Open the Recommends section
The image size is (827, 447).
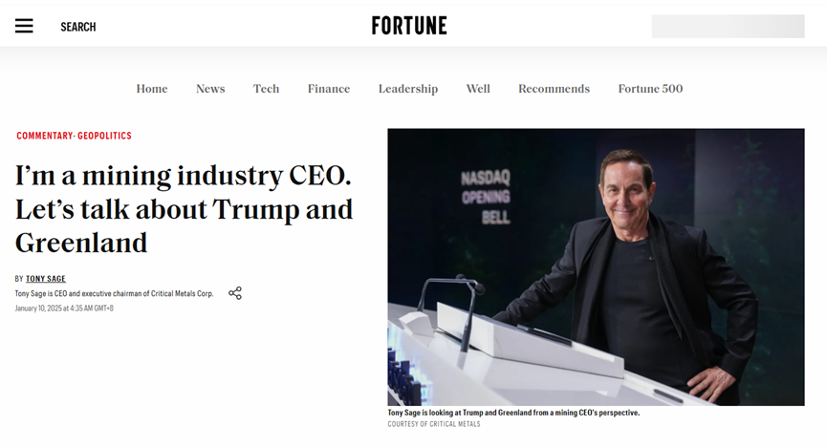pyautogui.click(x=554, y=89)
